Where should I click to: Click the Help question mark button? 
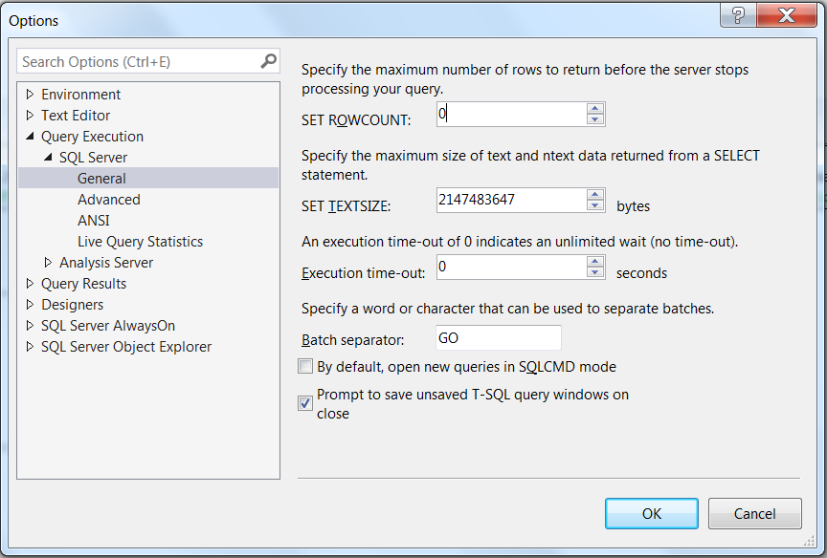click(739, 15)
